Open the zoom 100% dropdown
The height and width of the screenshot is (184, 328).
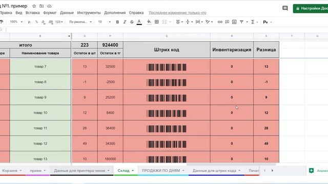tap(16, 21)
